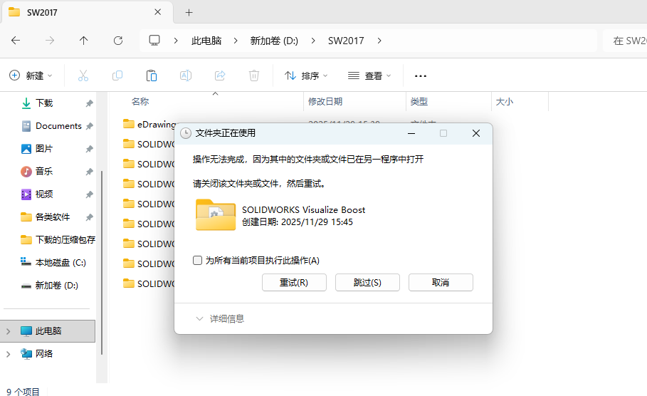Image resolution: width=647 pixels, height=396 pixels.
Task: Refresh the SW2017 folder view
Action: 118,41
